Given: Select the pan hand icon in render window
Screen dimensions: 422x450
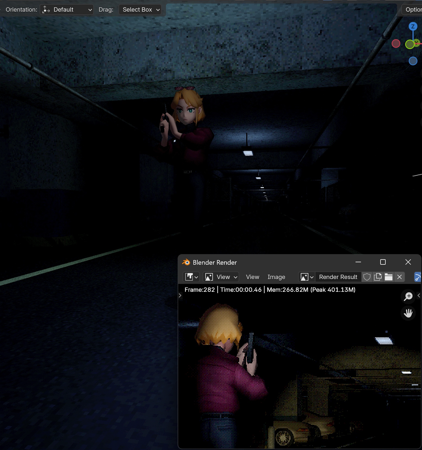Looking at the screenshot, I should click(408, 313).
